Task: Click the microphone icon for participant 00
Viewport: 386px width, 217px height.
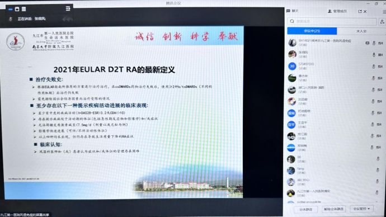Action: (x=378, y=159)
